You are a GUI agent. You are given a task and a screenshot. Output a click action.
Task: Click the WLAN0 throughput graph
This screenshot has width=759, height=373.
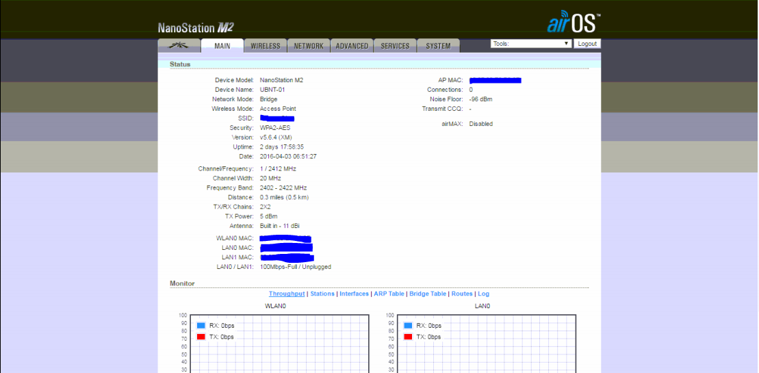coord(279,344)
